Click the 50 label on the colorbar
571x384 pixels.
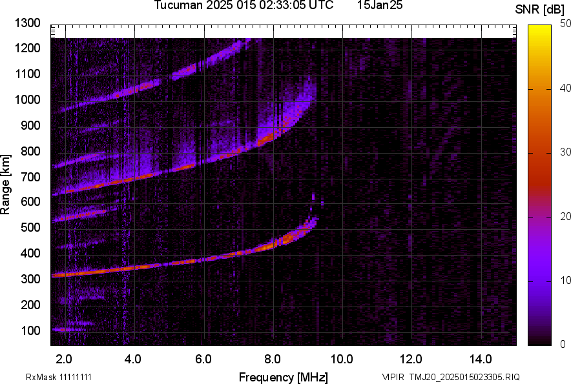[x=566, y=24]
